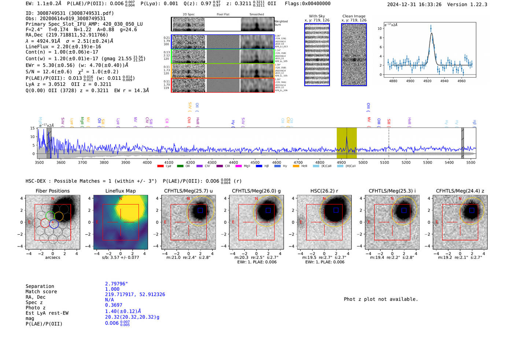The width and height of the screenshot is (513, 349).
Task: Select the magenta MgII legend swatch
Action: [x=239, y=166]
